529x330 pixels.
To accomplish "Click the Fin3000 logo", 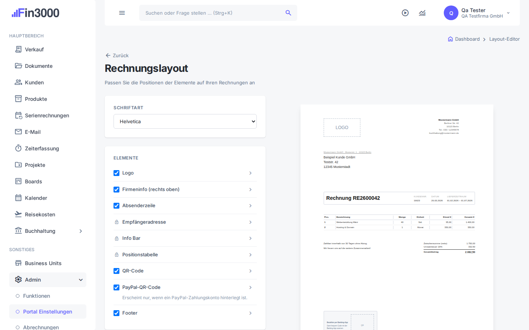I will [x=36, y=13].
